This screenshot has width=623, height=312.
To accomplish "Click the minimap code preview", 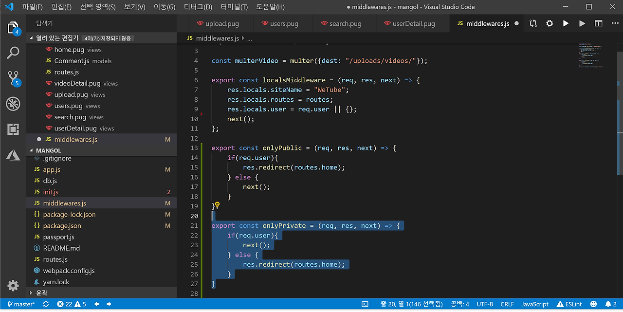I will (x=591, y=55).
